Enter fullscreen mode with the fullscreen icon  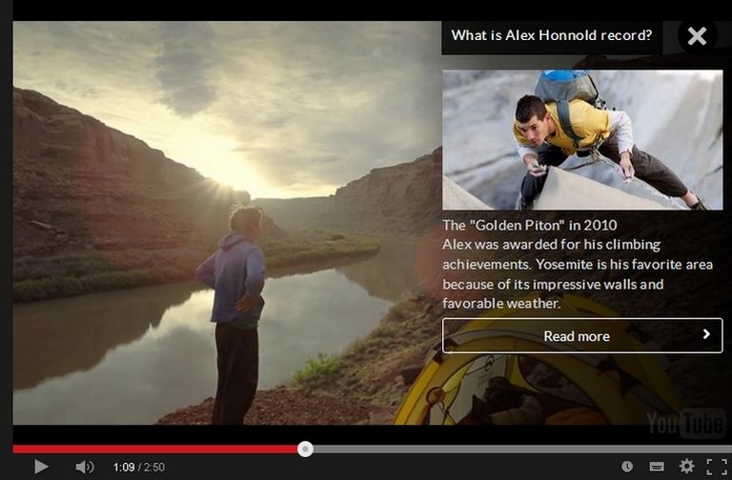point(717,467)
